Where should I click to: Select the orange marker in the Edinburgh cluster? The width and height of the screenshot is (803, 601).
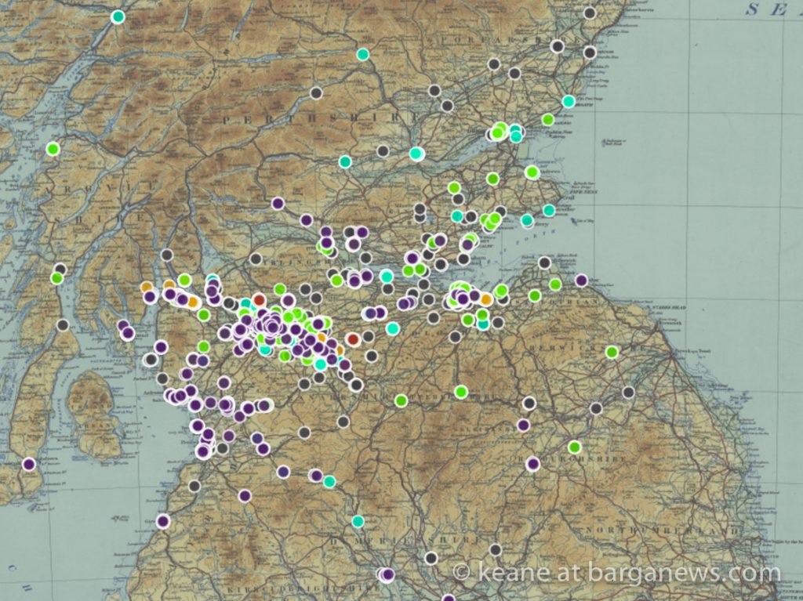tap(486, 299)
